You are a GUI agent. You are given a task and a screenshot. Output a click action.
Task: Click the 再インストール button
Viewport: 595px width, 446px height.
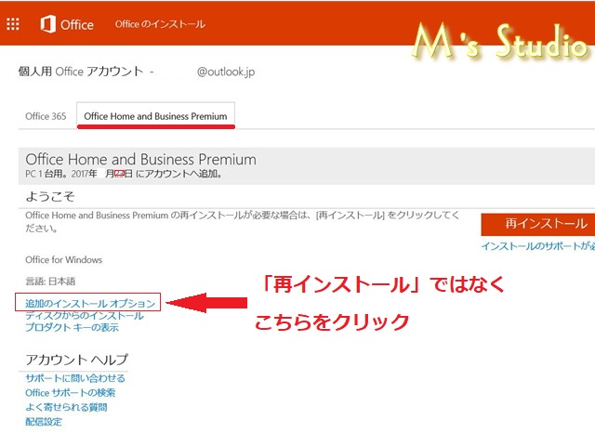pos(537,224)
